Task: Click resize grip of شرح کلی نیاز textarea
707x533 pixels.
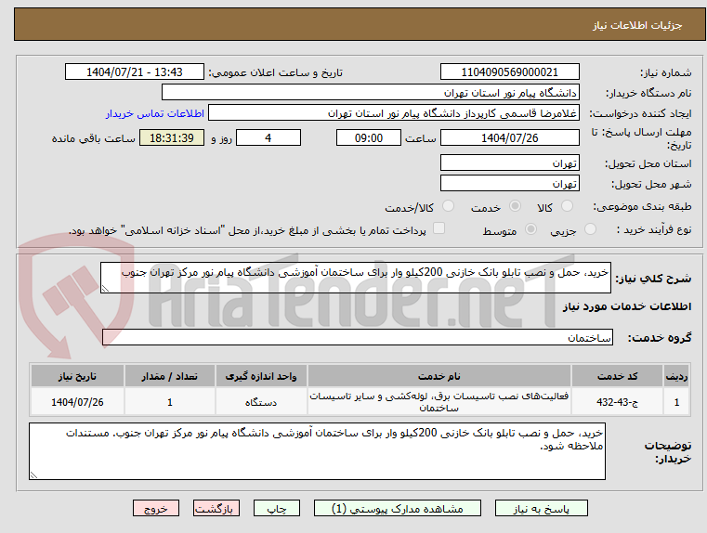Action: click(105, 289)
